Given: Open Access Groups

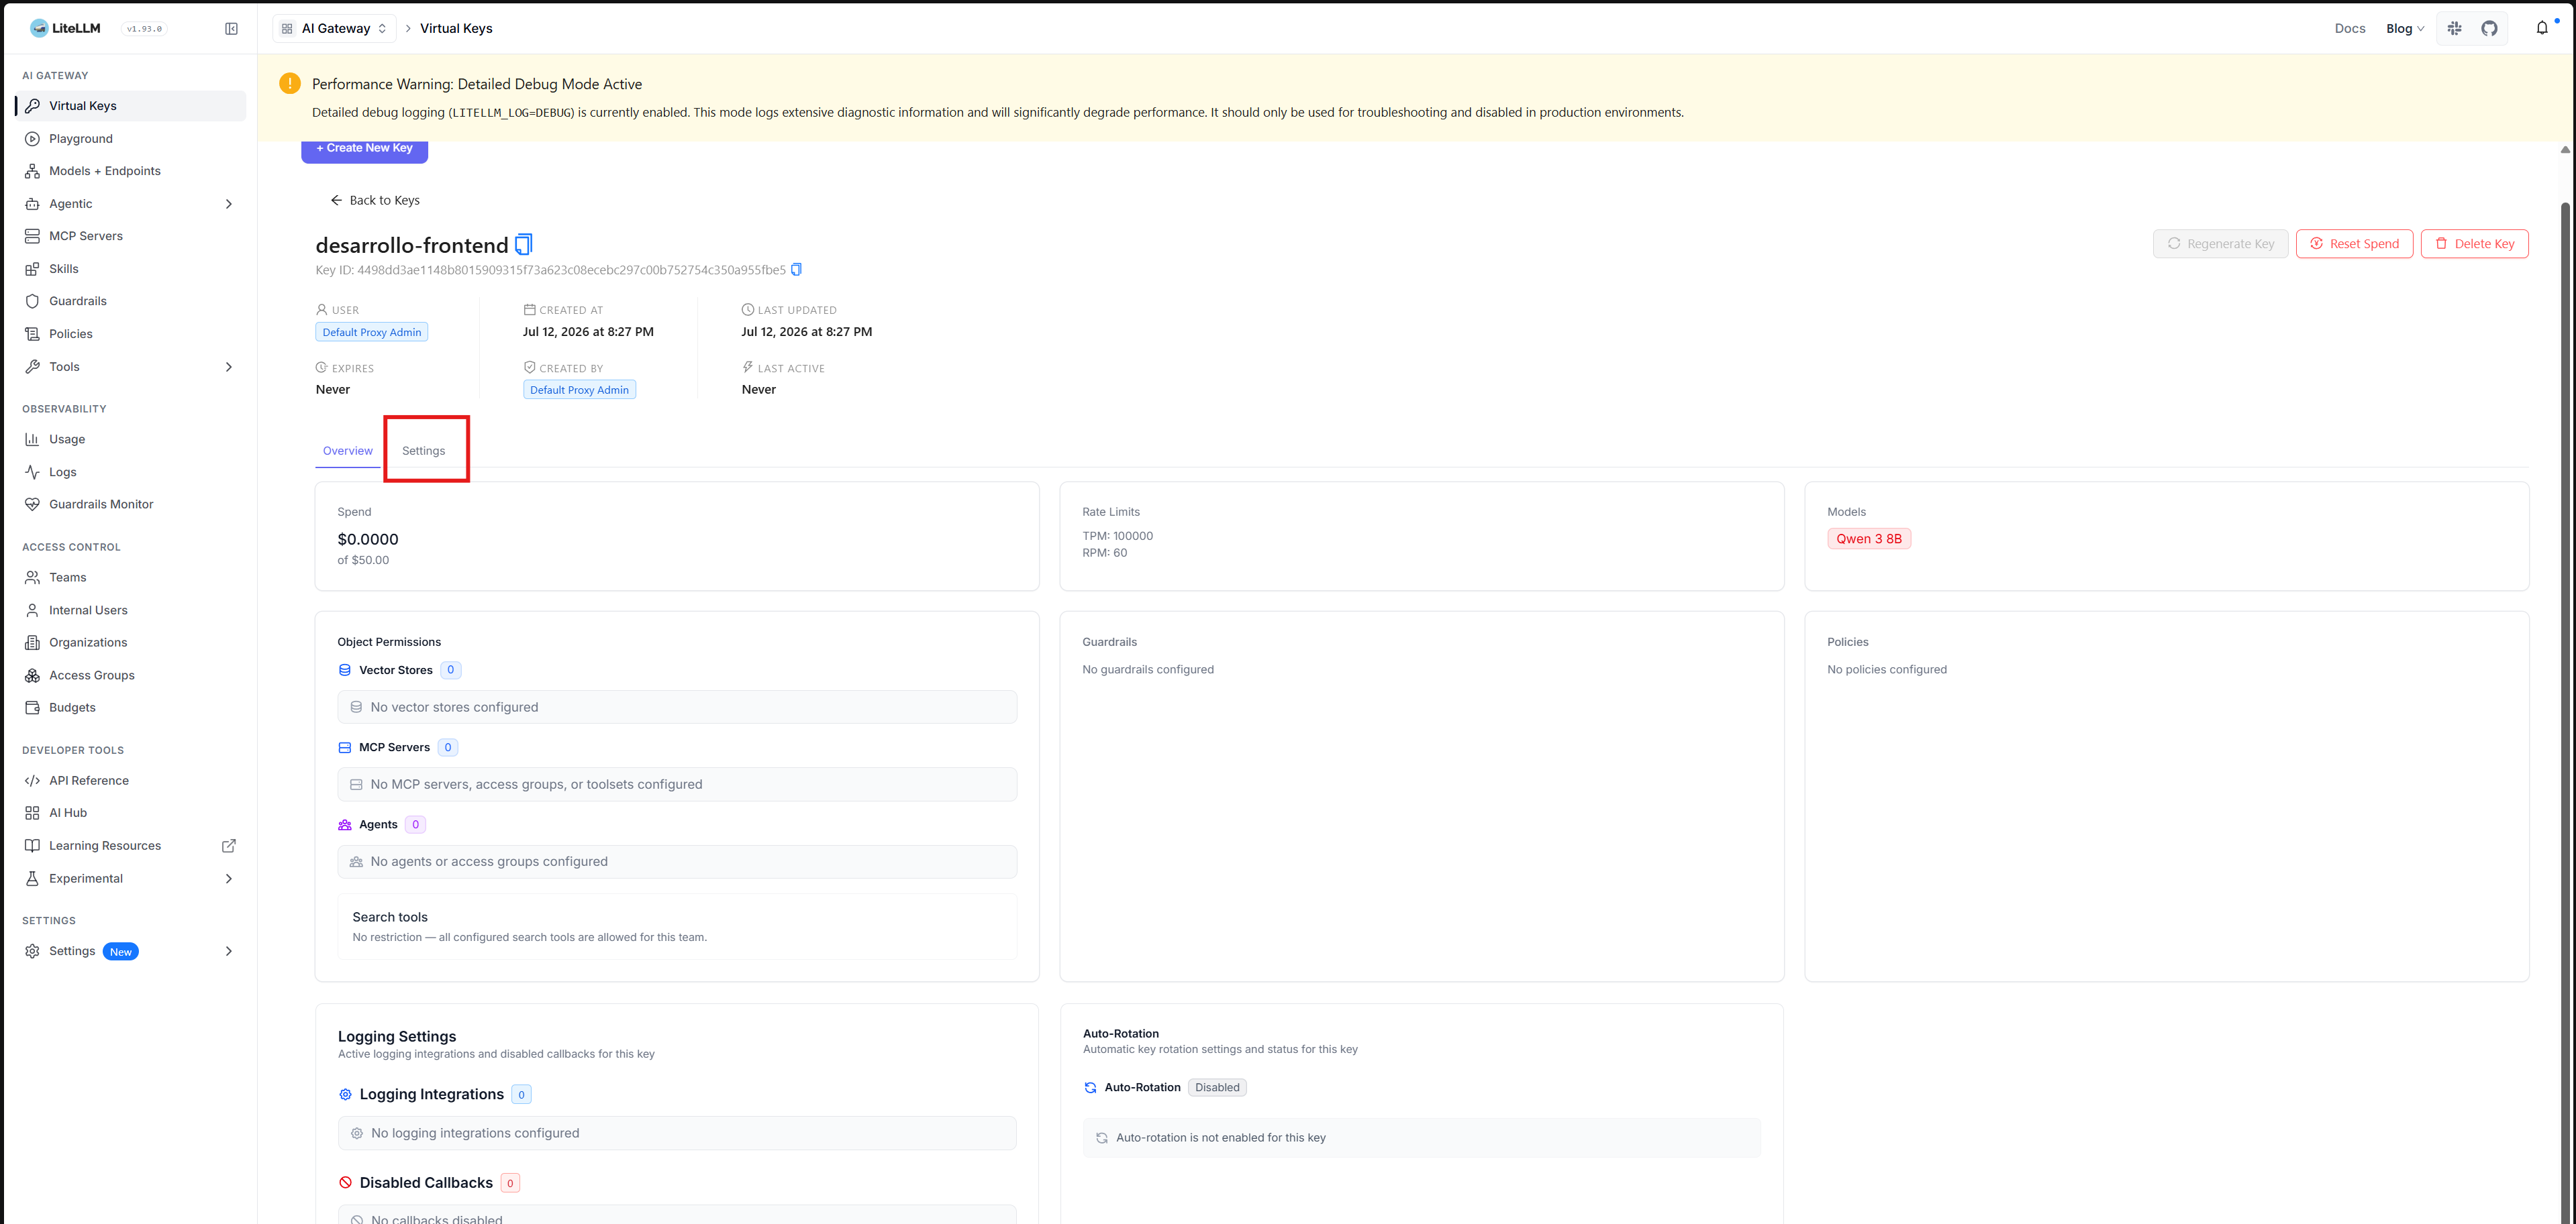Looking at the screenshot, I should 130,675.
